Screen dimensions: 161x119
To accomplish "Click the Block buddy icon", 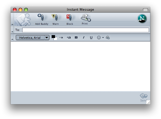I will (x=69, y=18).
